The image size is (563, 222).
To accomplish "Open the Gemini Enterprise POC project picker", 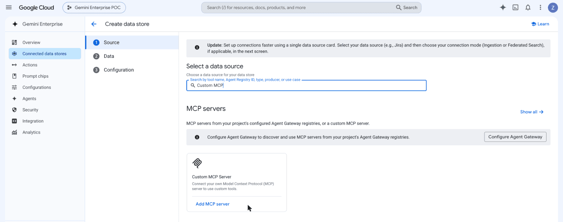I will 94,8.
